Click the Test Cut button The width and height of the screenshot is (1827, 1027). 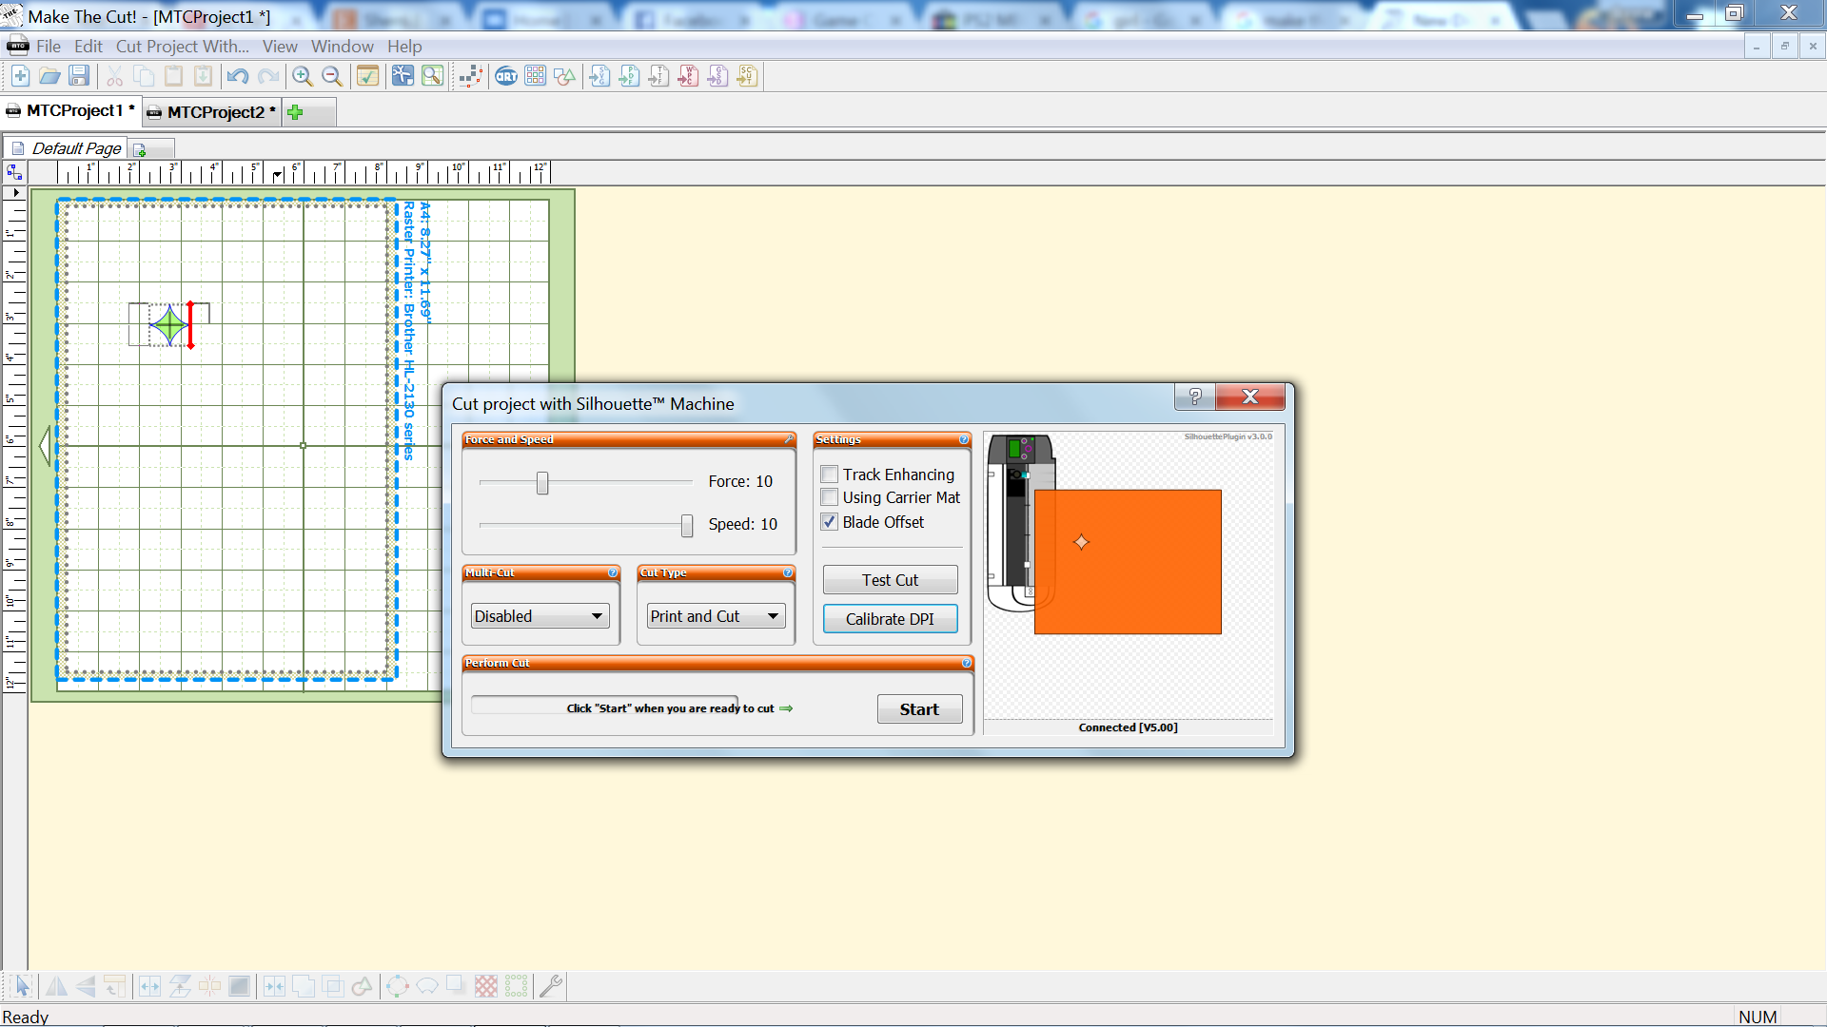click(x=890, y=580)
